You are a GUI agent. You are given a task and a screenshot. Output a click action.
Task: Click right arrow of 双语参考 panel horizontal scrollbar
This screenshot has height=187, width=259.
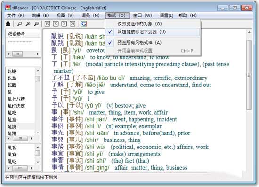(38, 54)
